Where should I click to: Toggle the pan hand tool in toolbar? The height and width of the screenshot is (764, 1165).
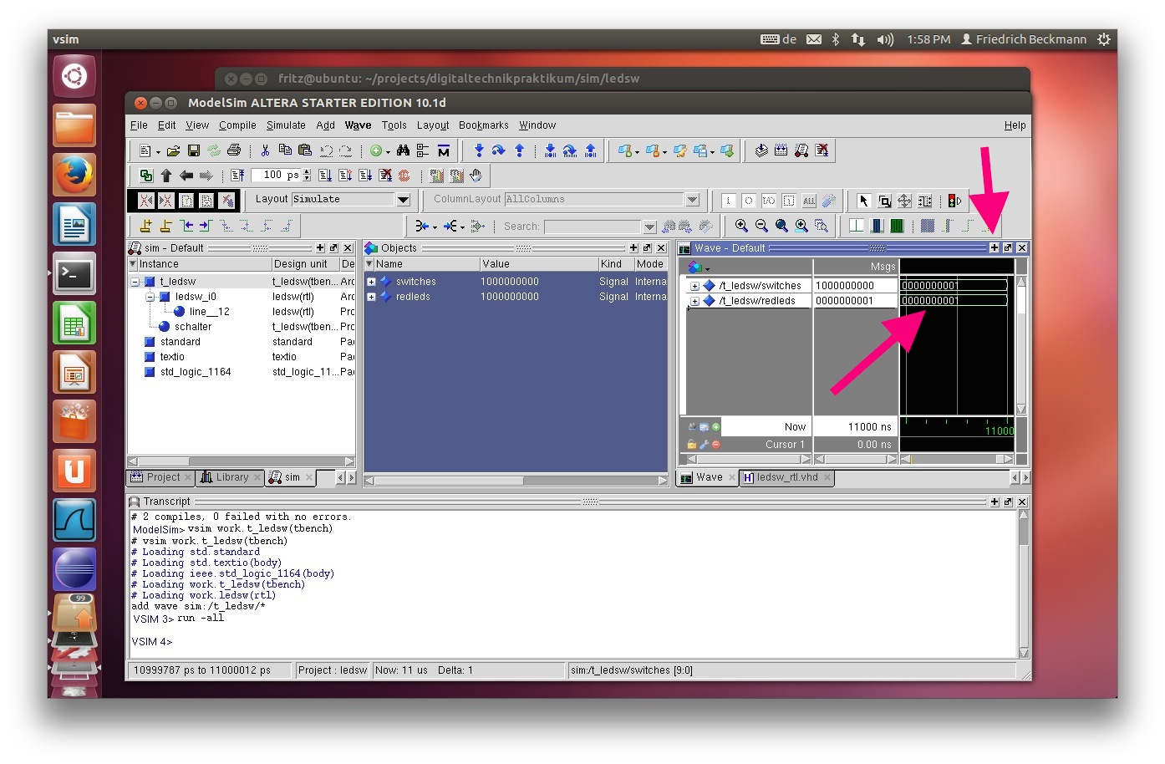coord(476,176)
